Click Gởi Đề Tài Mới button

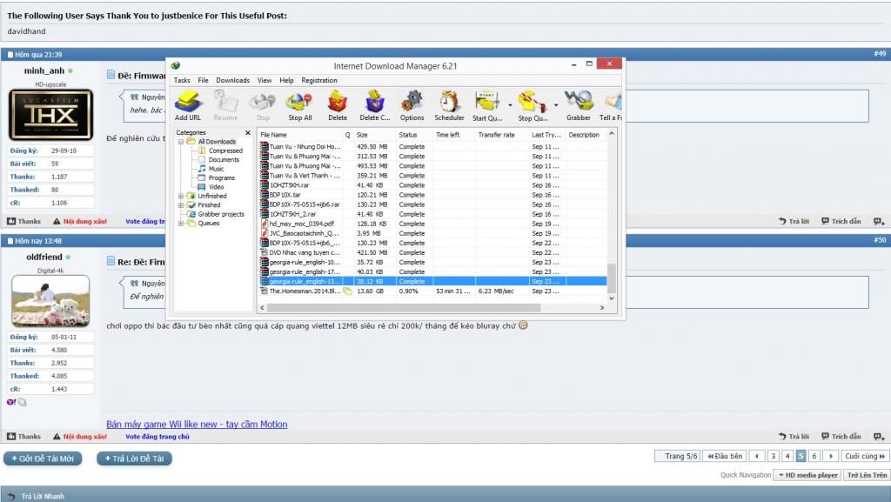tap(44, 458)
